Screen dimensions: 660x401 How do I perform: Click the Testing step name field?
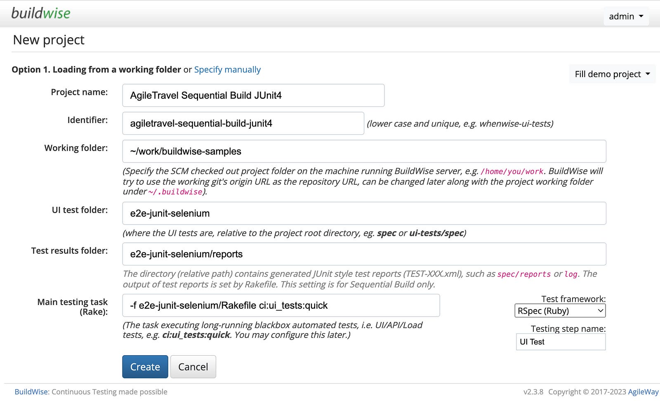click(561, 342)
